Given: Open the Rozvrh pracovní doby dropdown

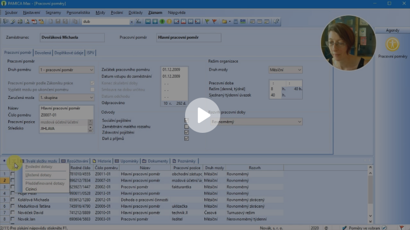Looking at the screenshot, I should pos(299,122).
